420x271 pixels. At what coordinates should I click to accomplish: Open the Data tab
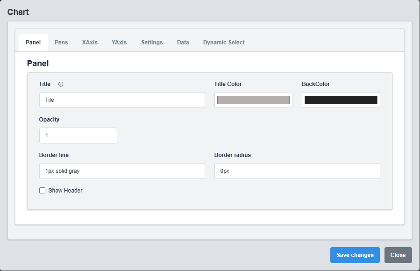(x=183, y=42)
